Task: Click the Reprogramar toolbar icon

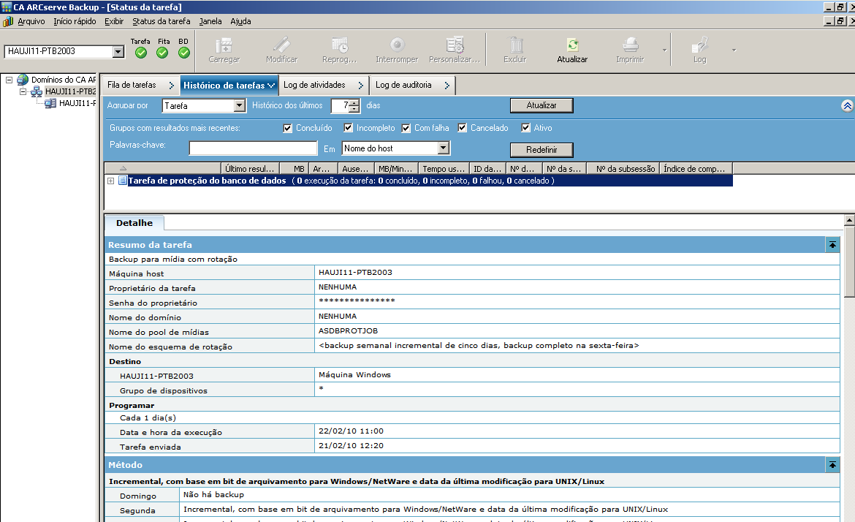Action: (339, 45)
